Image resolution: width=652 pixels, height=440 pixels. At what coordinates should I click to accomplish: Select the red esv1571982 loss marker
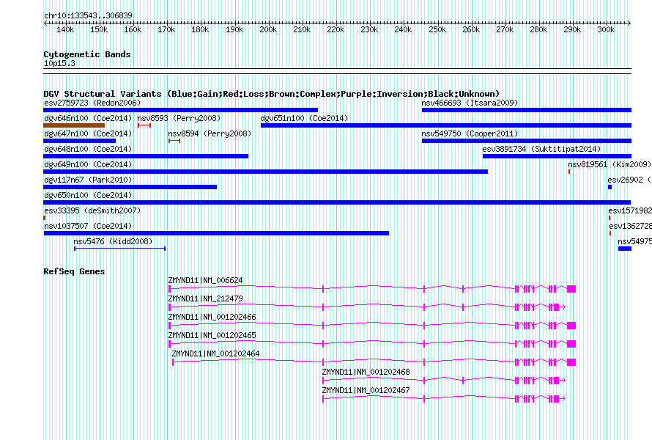(610, 218)
